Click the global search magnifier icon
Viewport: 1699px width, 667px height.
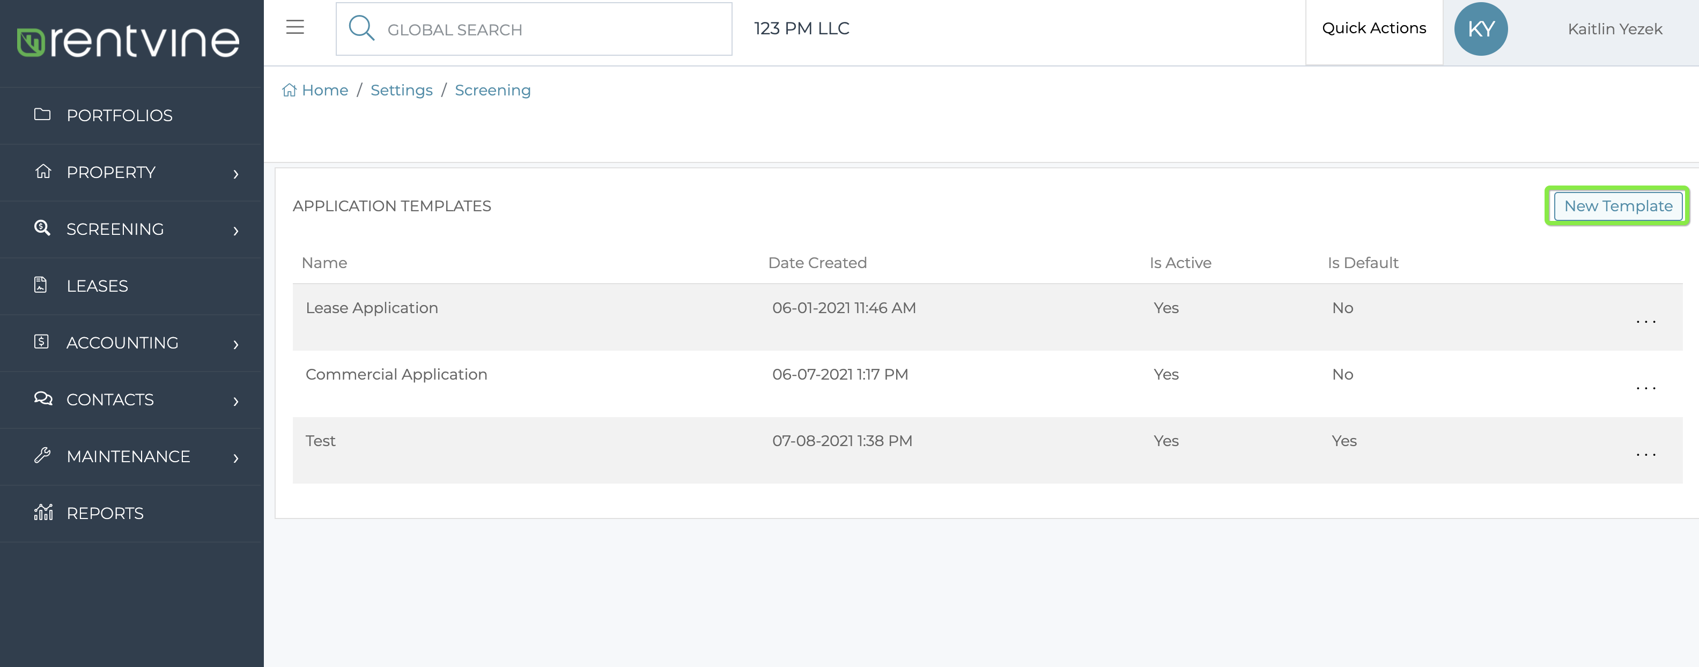click(x=361, y=28)
